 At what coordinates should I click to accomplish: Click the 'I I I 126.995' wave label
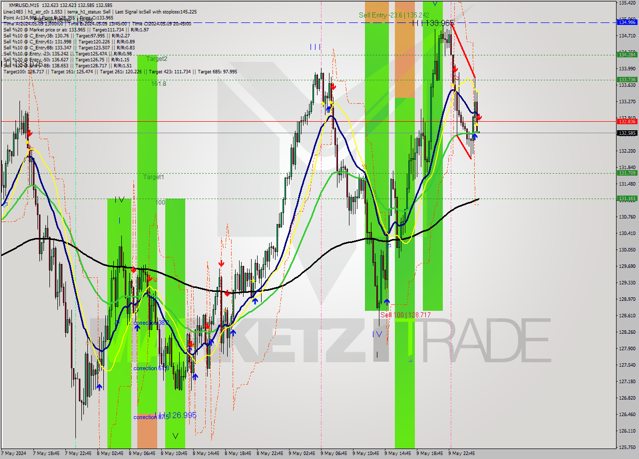point(175,415)
